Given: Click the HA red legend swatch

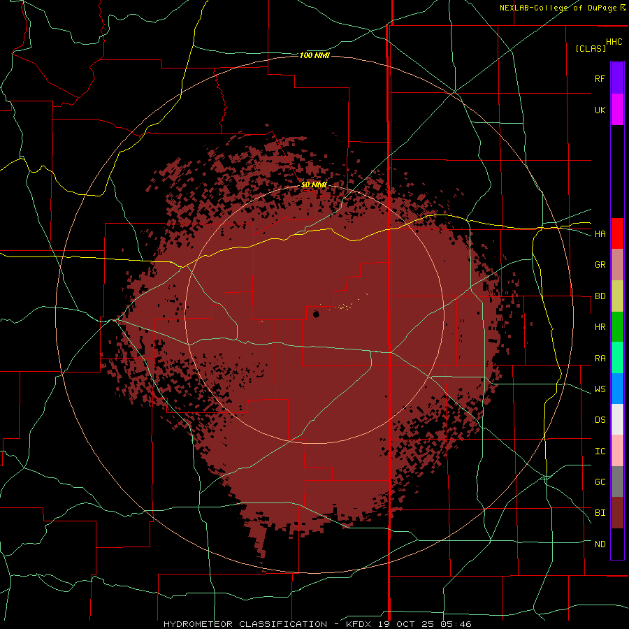Looking at the screenshot, I should pos(617,233).
